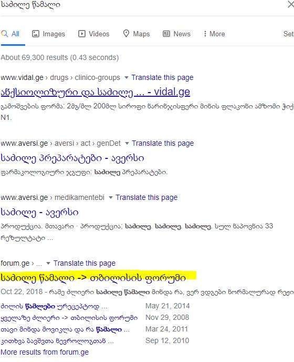Expand the aversi medikamentebi result dropdown arrow
Image resolution: width=294 pixels, height=362 pixels.
pyautogui.click(x=111, y=198)
